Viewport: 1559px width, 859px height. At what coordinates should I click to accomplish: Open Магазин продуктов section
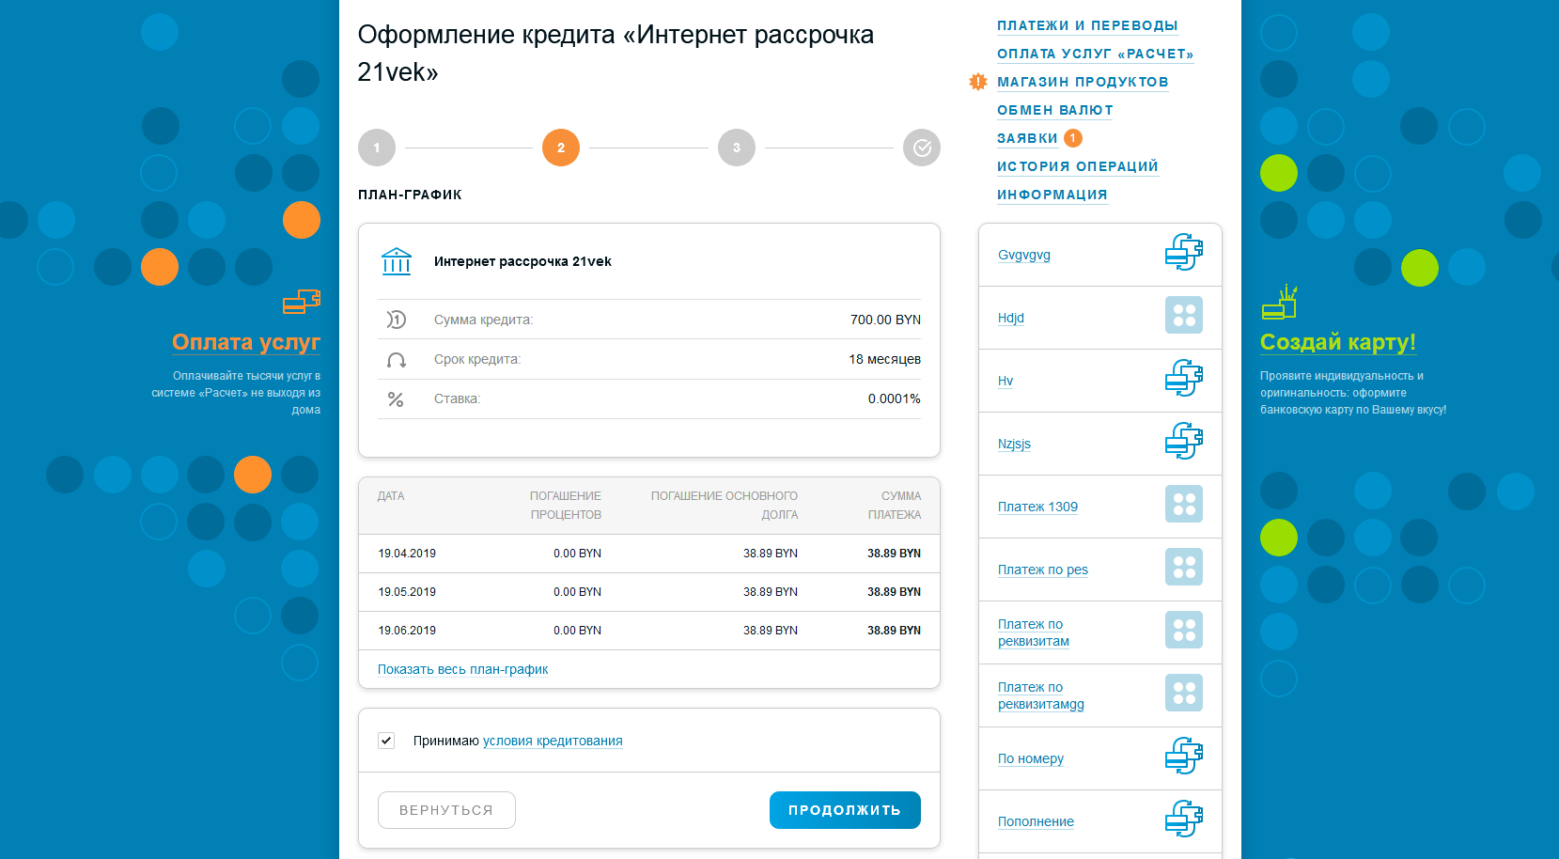point(1083,82)
